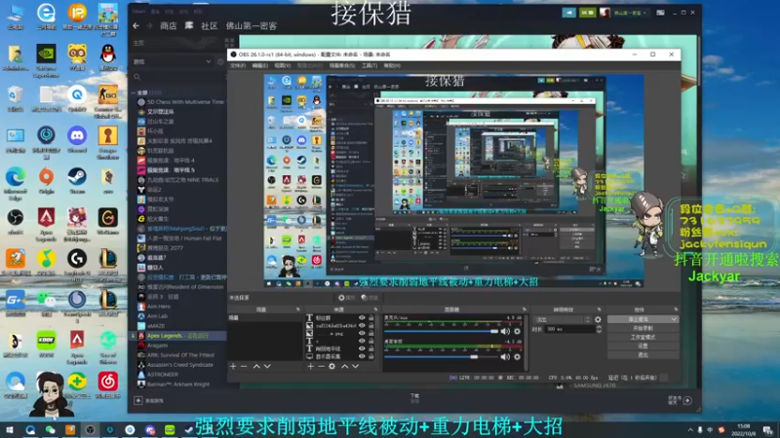Switch to Steam 社区 tab
This screenshot has height=438, width=780.
click(x=210, y=26)
